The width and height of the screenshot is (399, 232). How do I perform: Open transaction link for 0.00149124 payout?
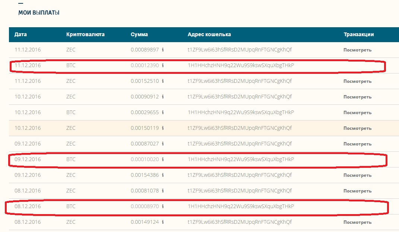[357, 222]
